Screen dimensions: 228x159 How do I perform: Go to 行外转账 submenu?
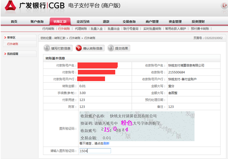pos(64,29)
